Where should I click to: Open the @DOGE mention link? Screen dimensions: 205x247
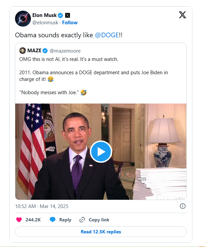[x=107, y=35]
